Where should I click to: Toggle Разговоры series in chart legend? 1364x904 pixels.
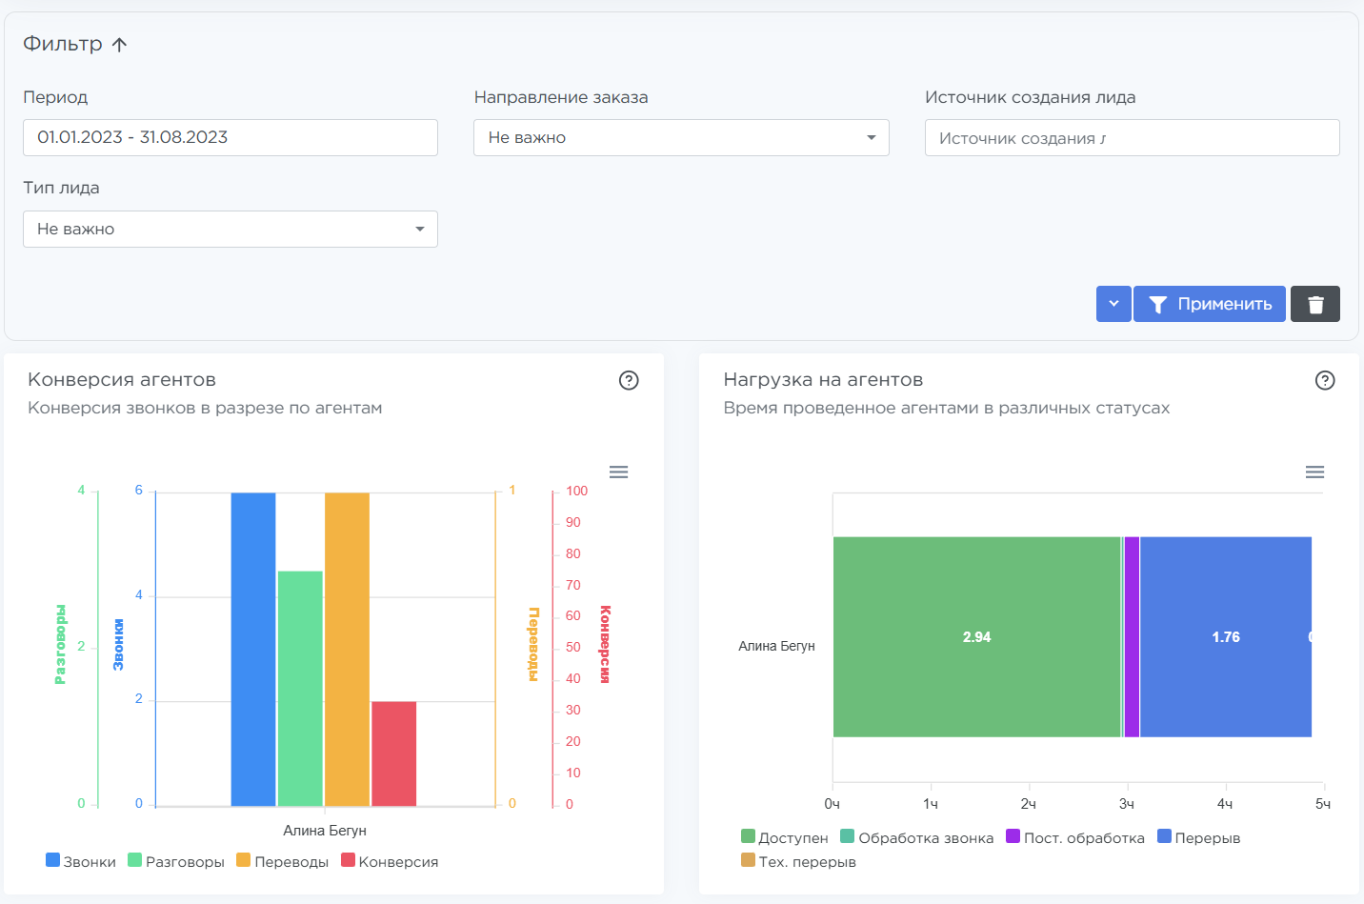tap(176, 861)
